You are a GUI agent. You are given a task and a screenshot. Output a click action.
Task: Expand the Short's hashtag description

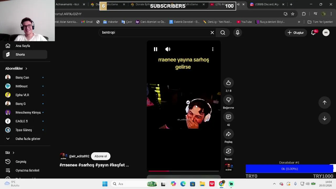tap(94, 165)
